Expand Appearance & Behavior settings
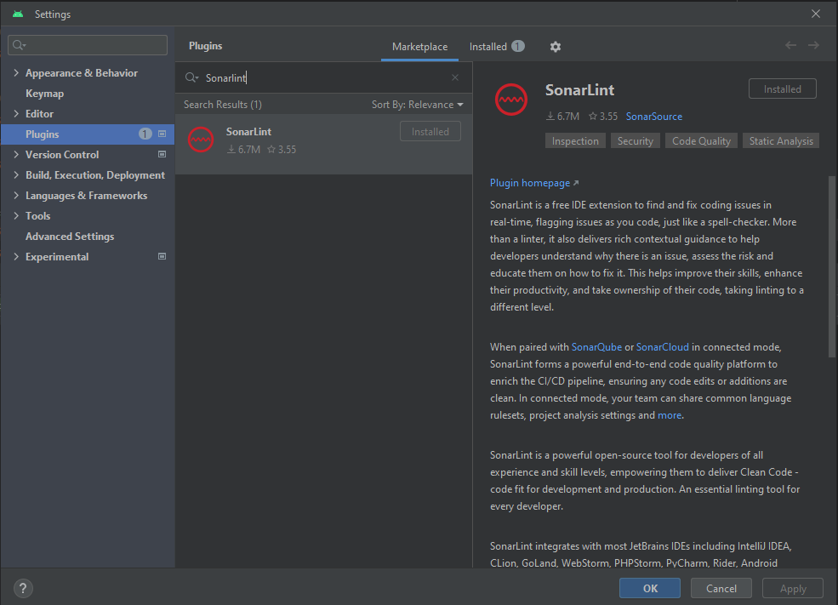The image size is (838, 605). tap(16, 73)
